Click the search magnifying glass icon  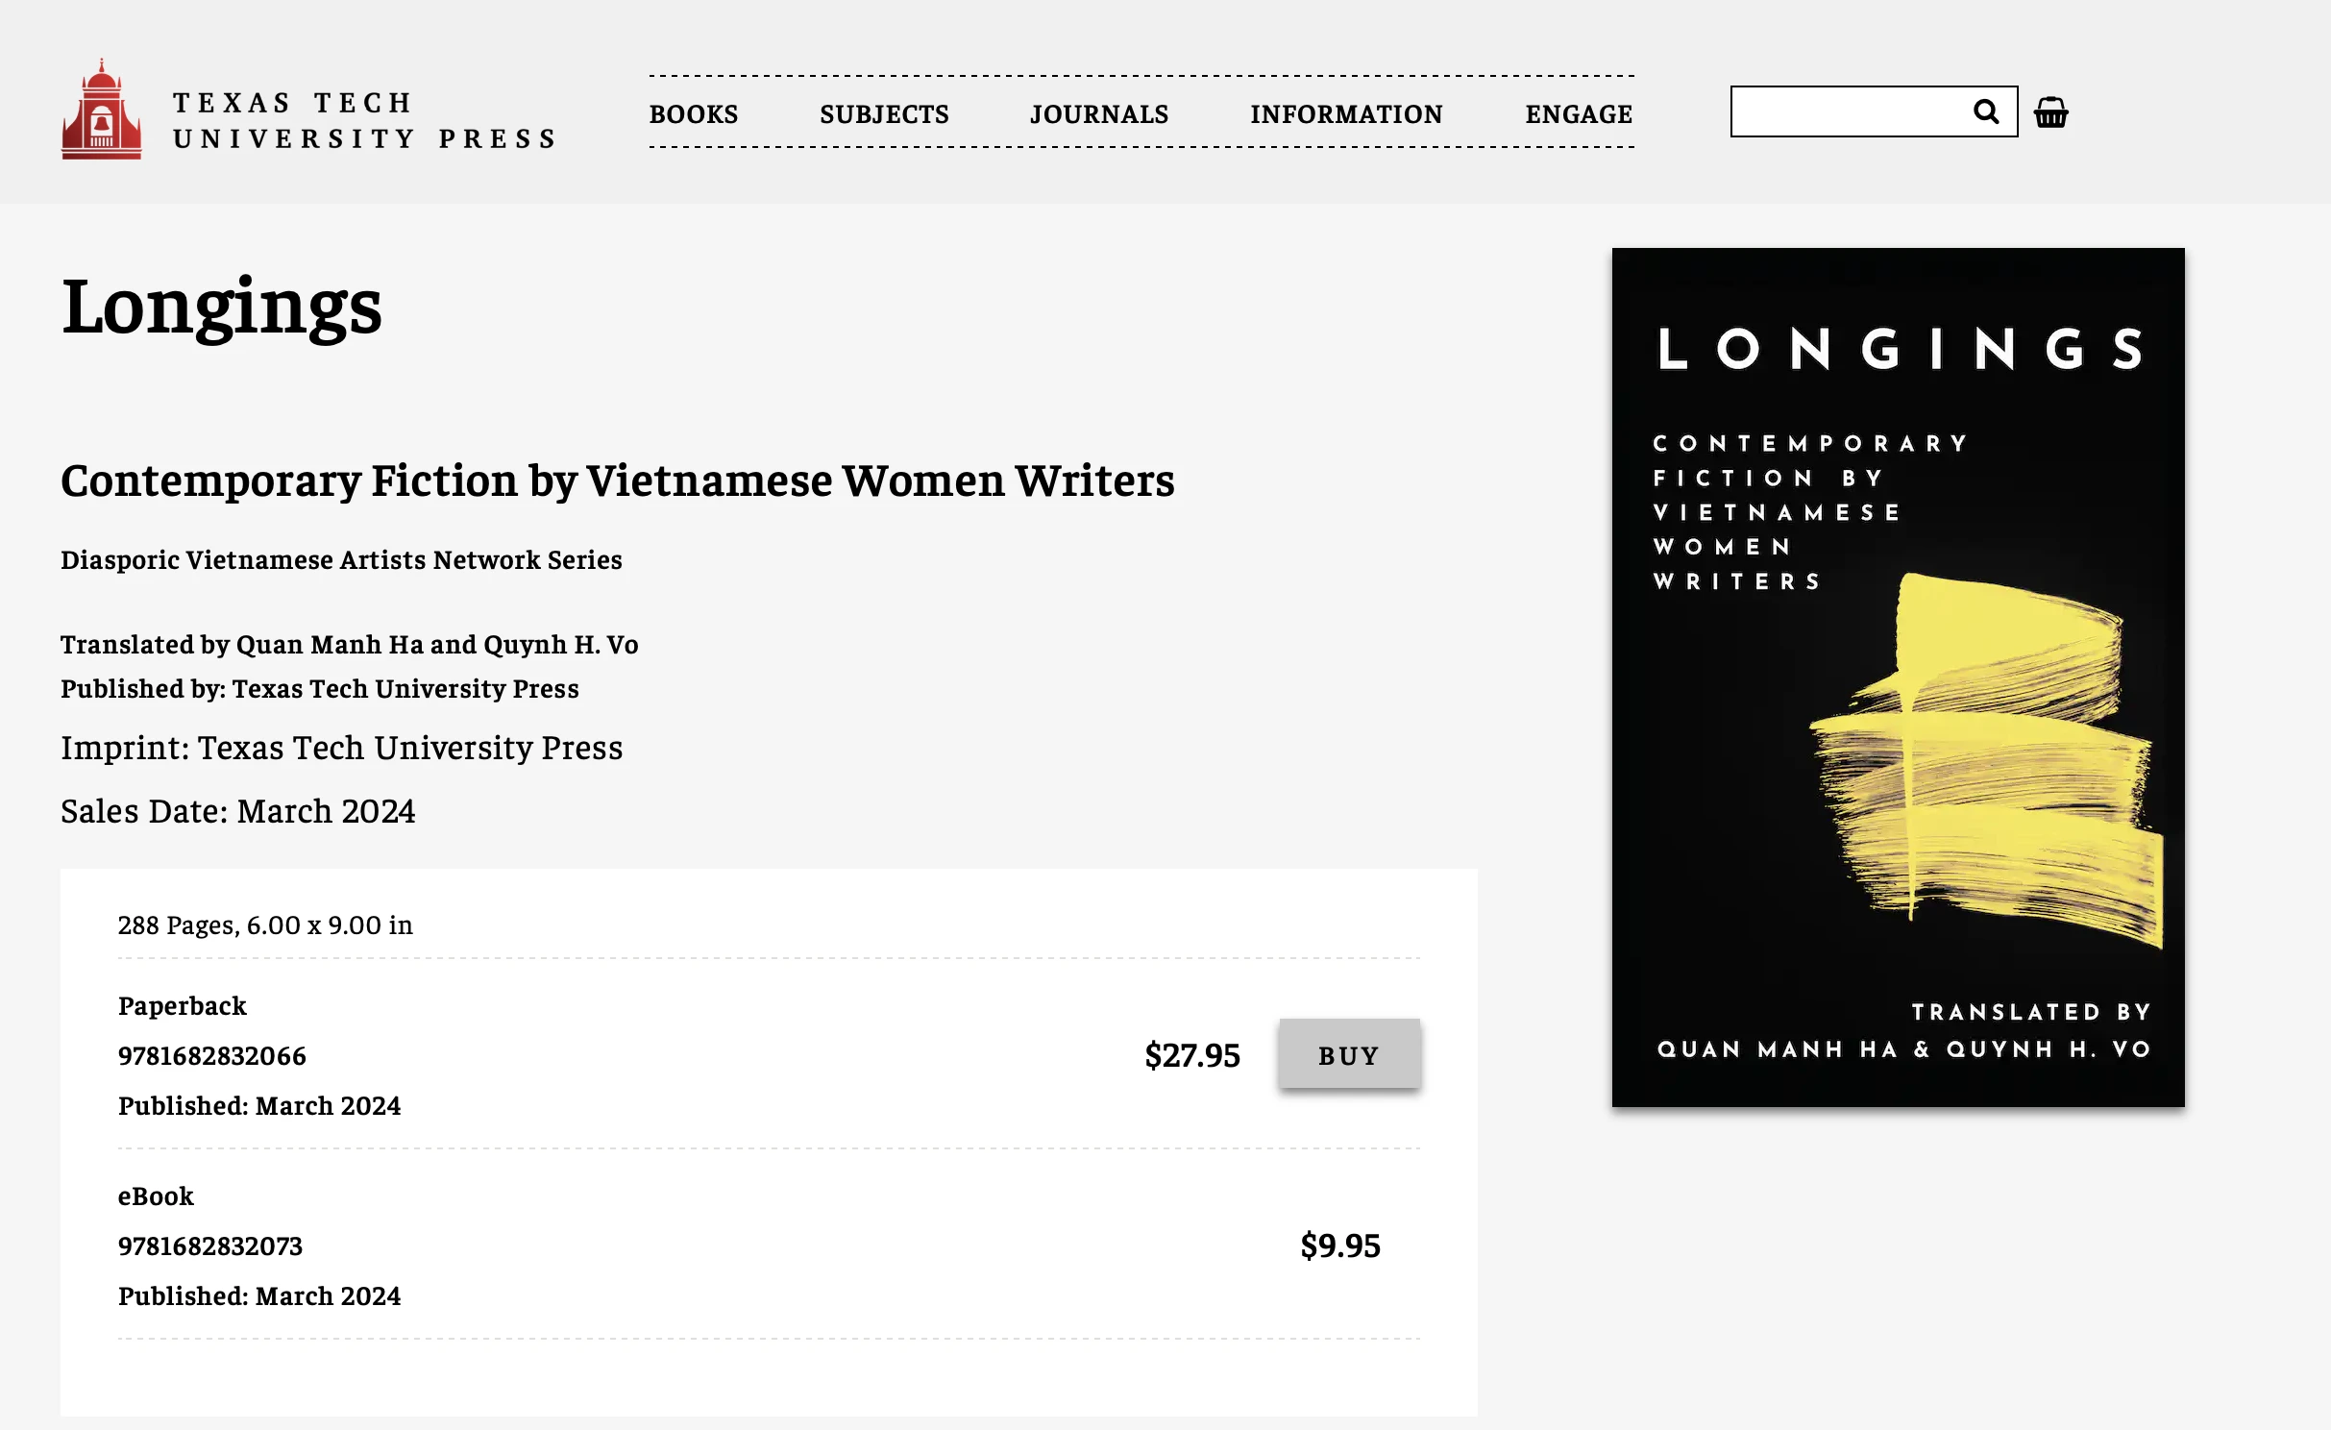click(1986, 111)
